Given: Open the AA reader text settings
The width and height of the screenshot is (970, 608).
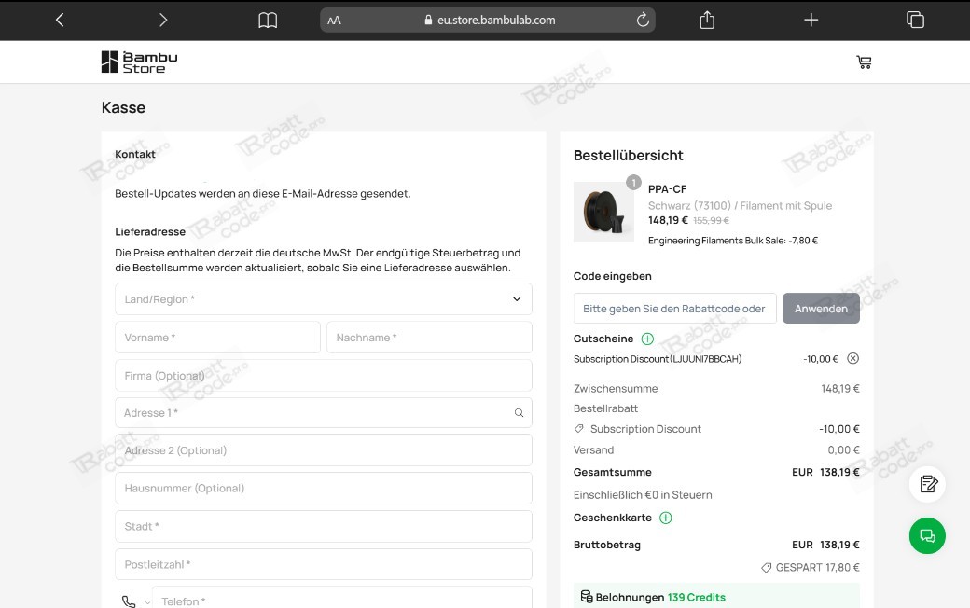Looking at the screenshot, I should (x=334, y=21).
